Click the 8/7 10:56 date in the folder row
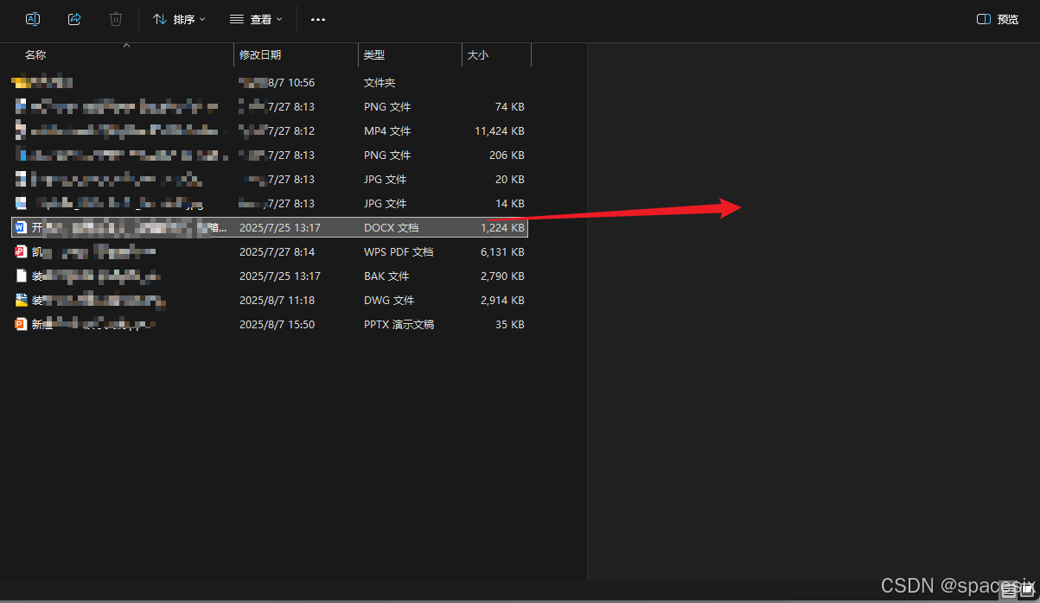The image size is (1040, 603). [291, 83]
